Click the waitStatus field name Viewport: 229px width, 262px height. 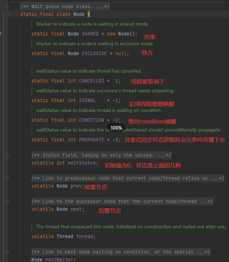[81, 163]
